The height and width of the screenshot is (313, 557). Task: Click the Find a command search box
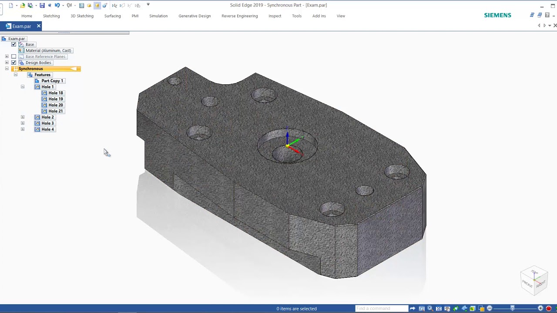382,309
